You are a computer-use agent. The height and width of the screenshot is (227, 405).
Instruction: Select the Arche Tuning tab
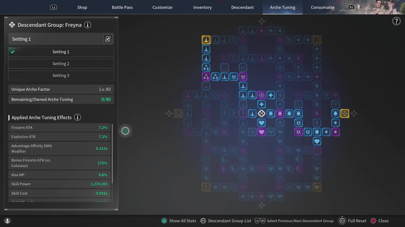coord(283,7)
